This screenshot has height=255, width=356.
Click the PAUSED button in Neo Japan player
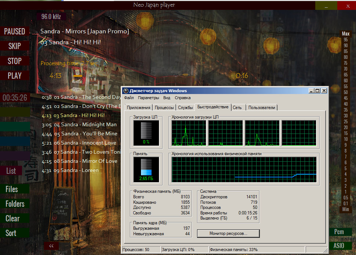[15, 31]
